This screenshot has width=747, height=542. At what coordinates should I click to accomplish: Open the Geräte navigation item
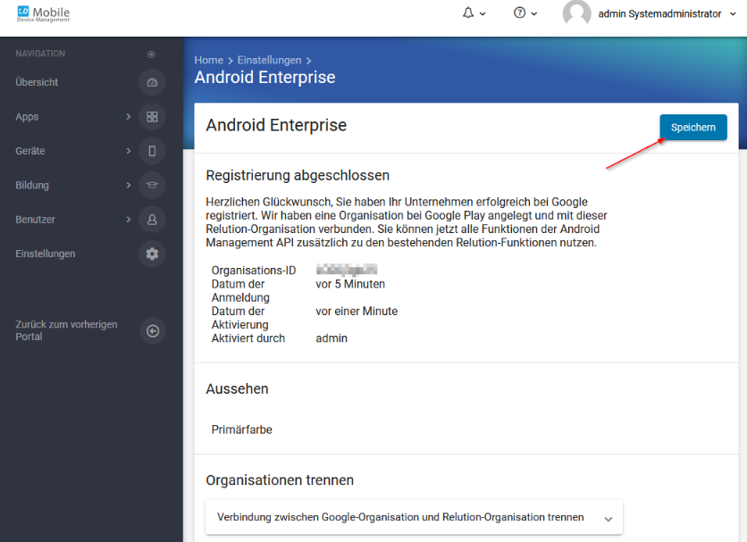click(x=30, y=151)
